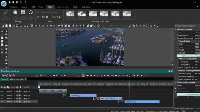The height and width of the screenshot is (112, 200).
Task: Select the boat view_1 clip on timeline
Action: 139,102
